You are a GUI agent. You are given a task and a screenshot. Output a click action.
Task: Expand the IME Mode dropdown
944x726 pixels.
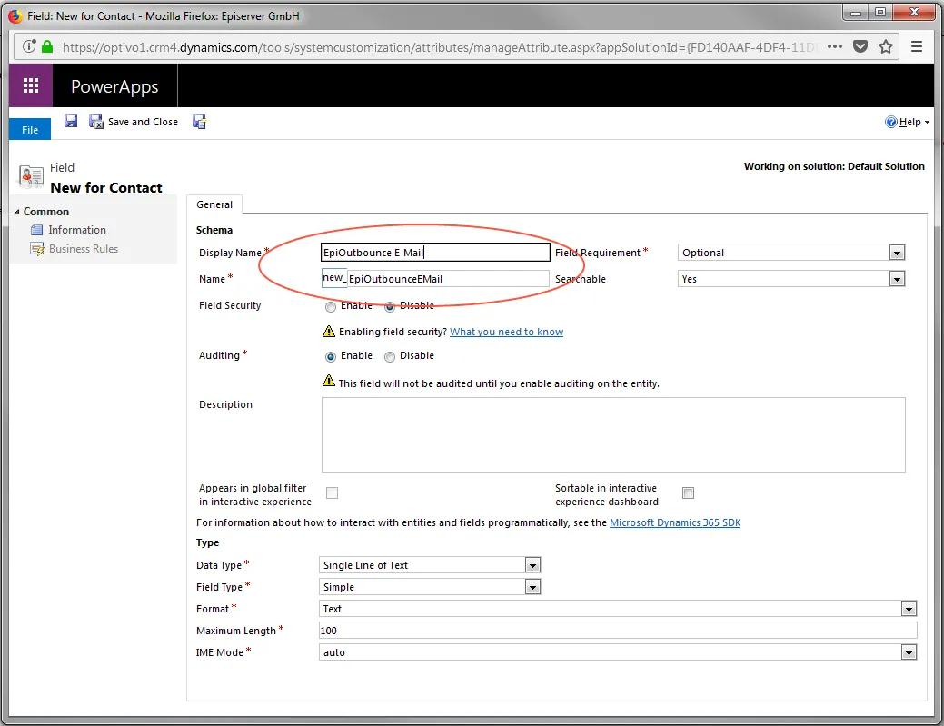(x=618, y=652)
